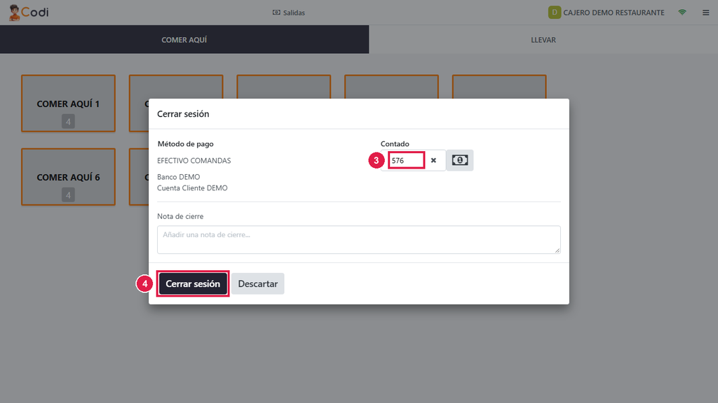The height and width of the screenshot is (403, 718).
Task: Click the Banco DEMO text
Action: tap(179, 177)
